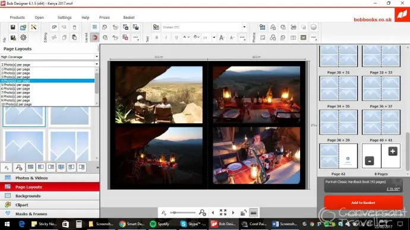Click the Undo icon in Editing group

[54, 27]
